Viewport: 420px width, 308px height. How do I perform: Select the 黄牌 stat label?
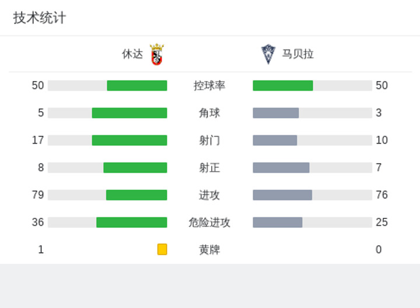[209, 250]
